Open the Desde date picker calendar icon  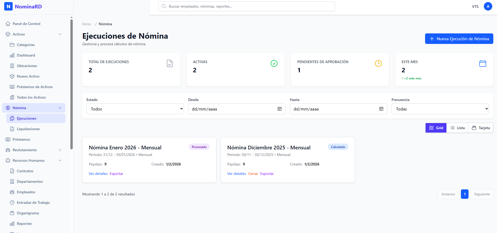(280, 109)
